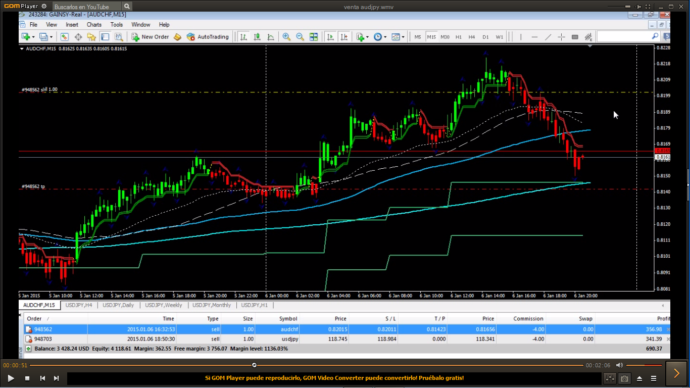Viewport: 690px width, 388px height.
Task: Switch chart to bar chart mode
Action: tap(243, 37)
